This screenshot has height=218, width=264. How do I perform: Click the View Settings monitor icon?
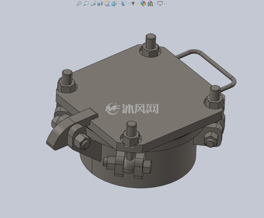click(160, 3)
